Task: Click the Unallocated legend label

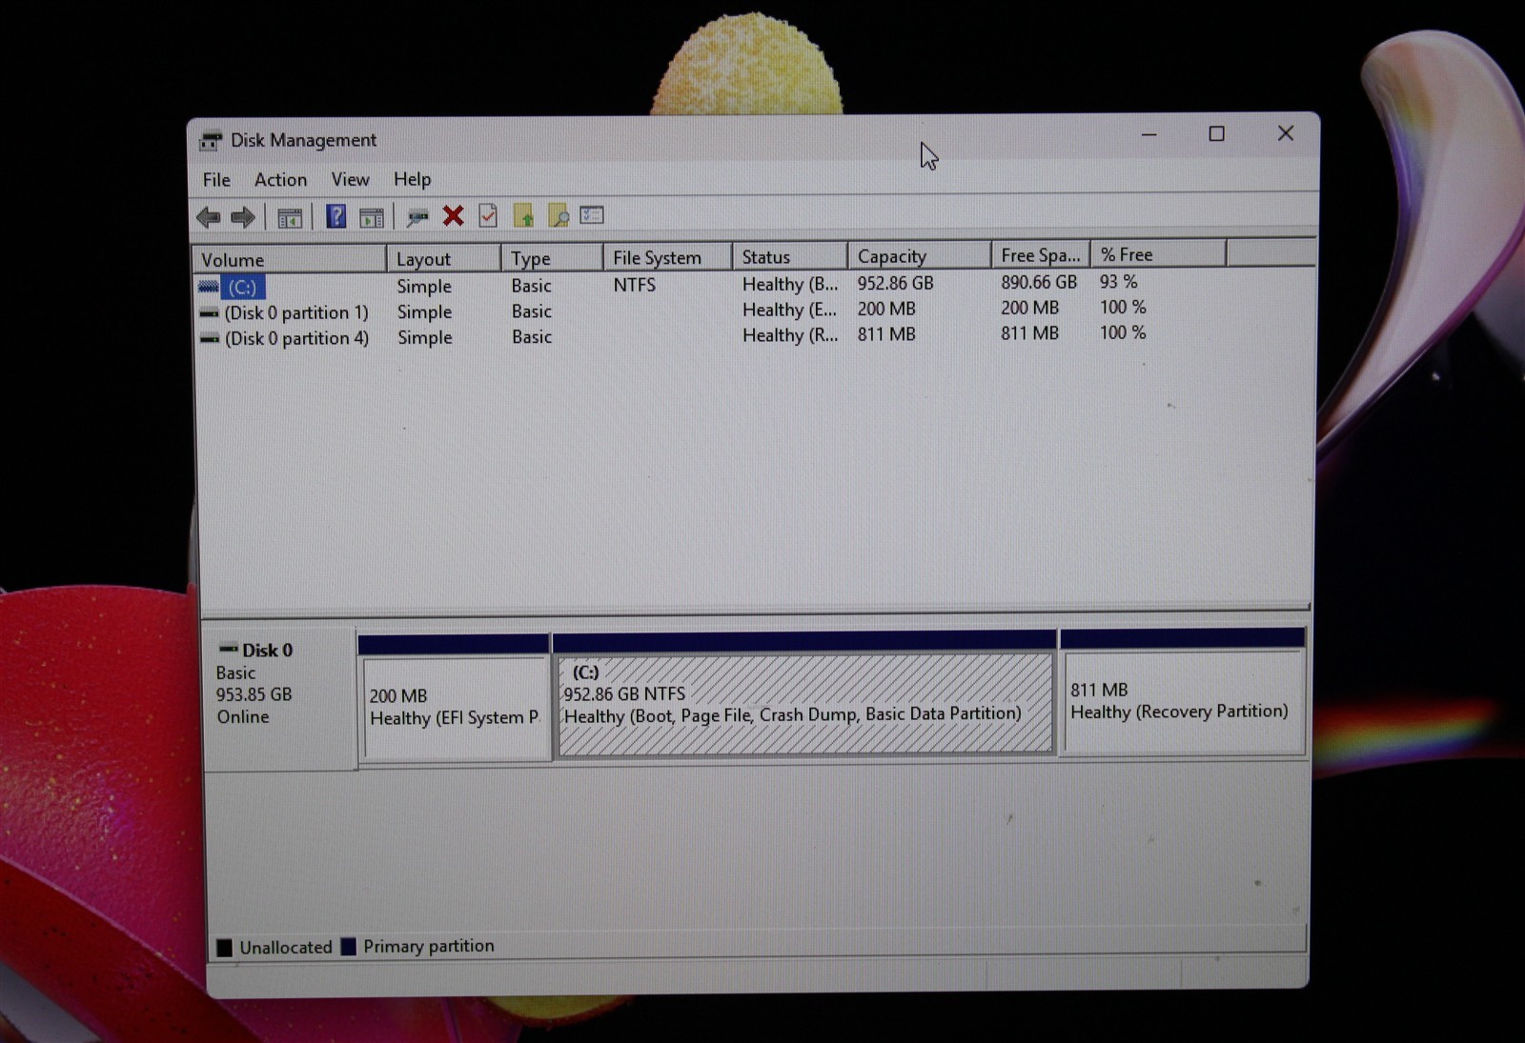Action: coord(286,948)
